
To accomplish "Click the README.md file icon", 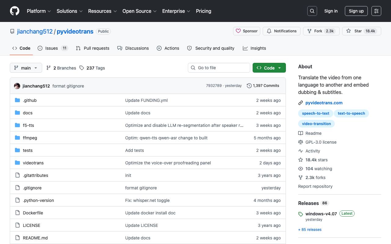I will coord(17,238).
